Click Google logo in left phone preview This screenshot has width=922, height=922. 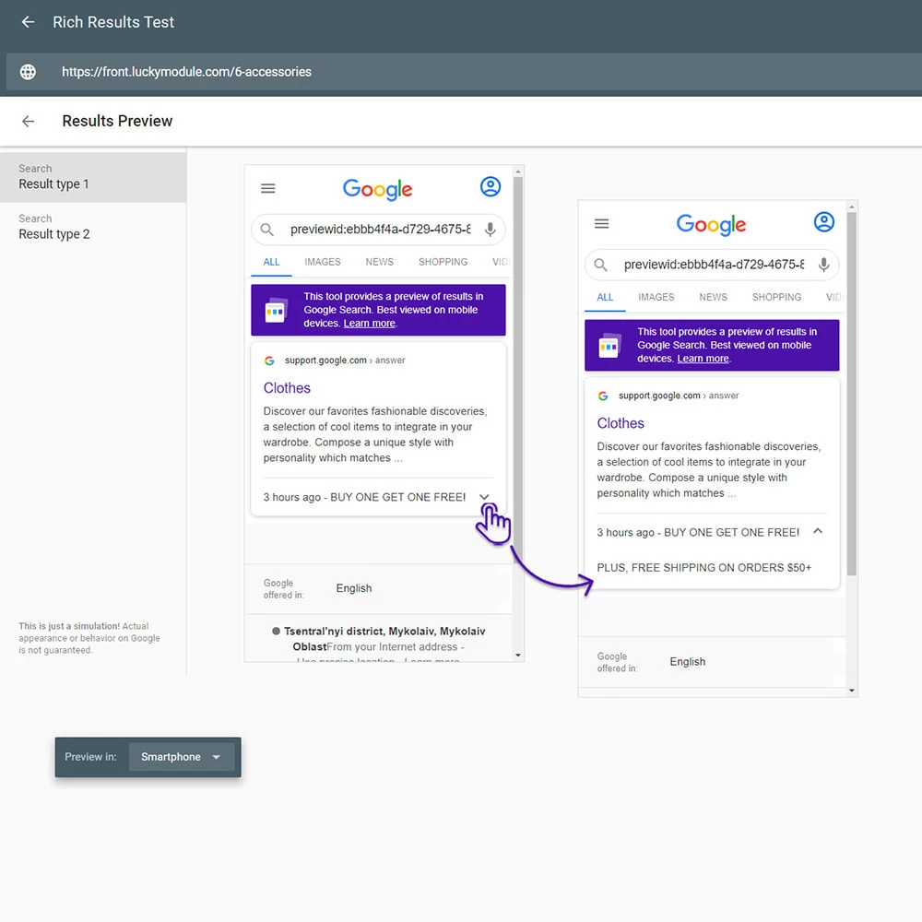[x=377, y=189]
